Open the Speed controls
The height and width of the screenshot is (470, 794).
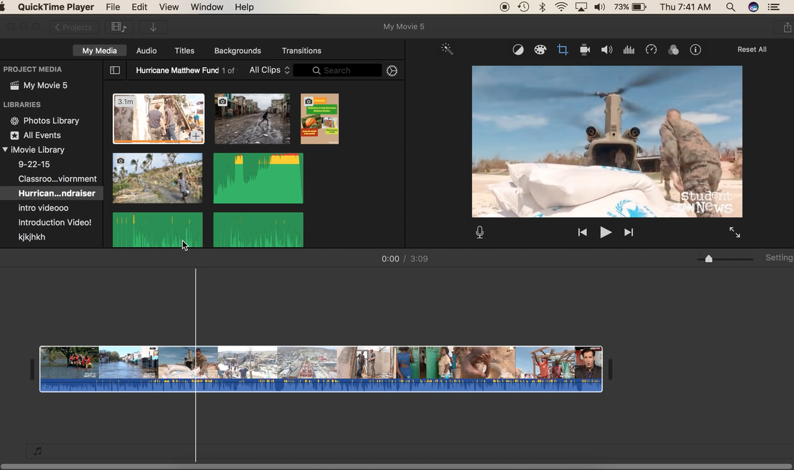click(x=651, y=50)
